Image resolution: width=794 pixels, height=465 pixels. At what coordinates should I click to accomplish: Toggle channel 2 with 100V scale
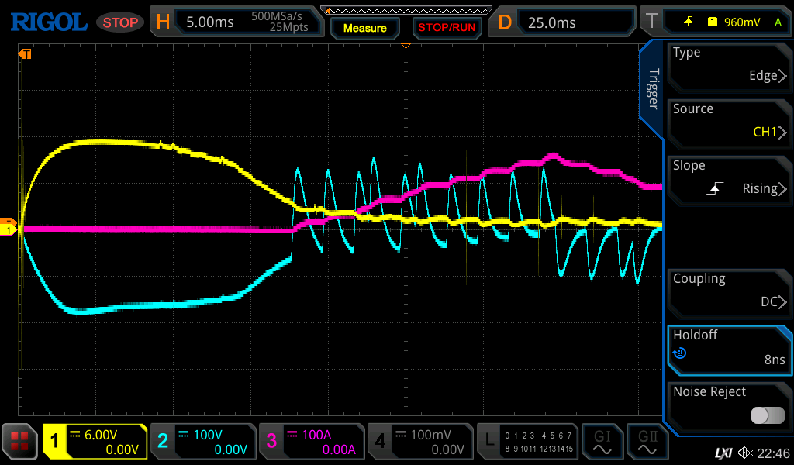(202, 442)
